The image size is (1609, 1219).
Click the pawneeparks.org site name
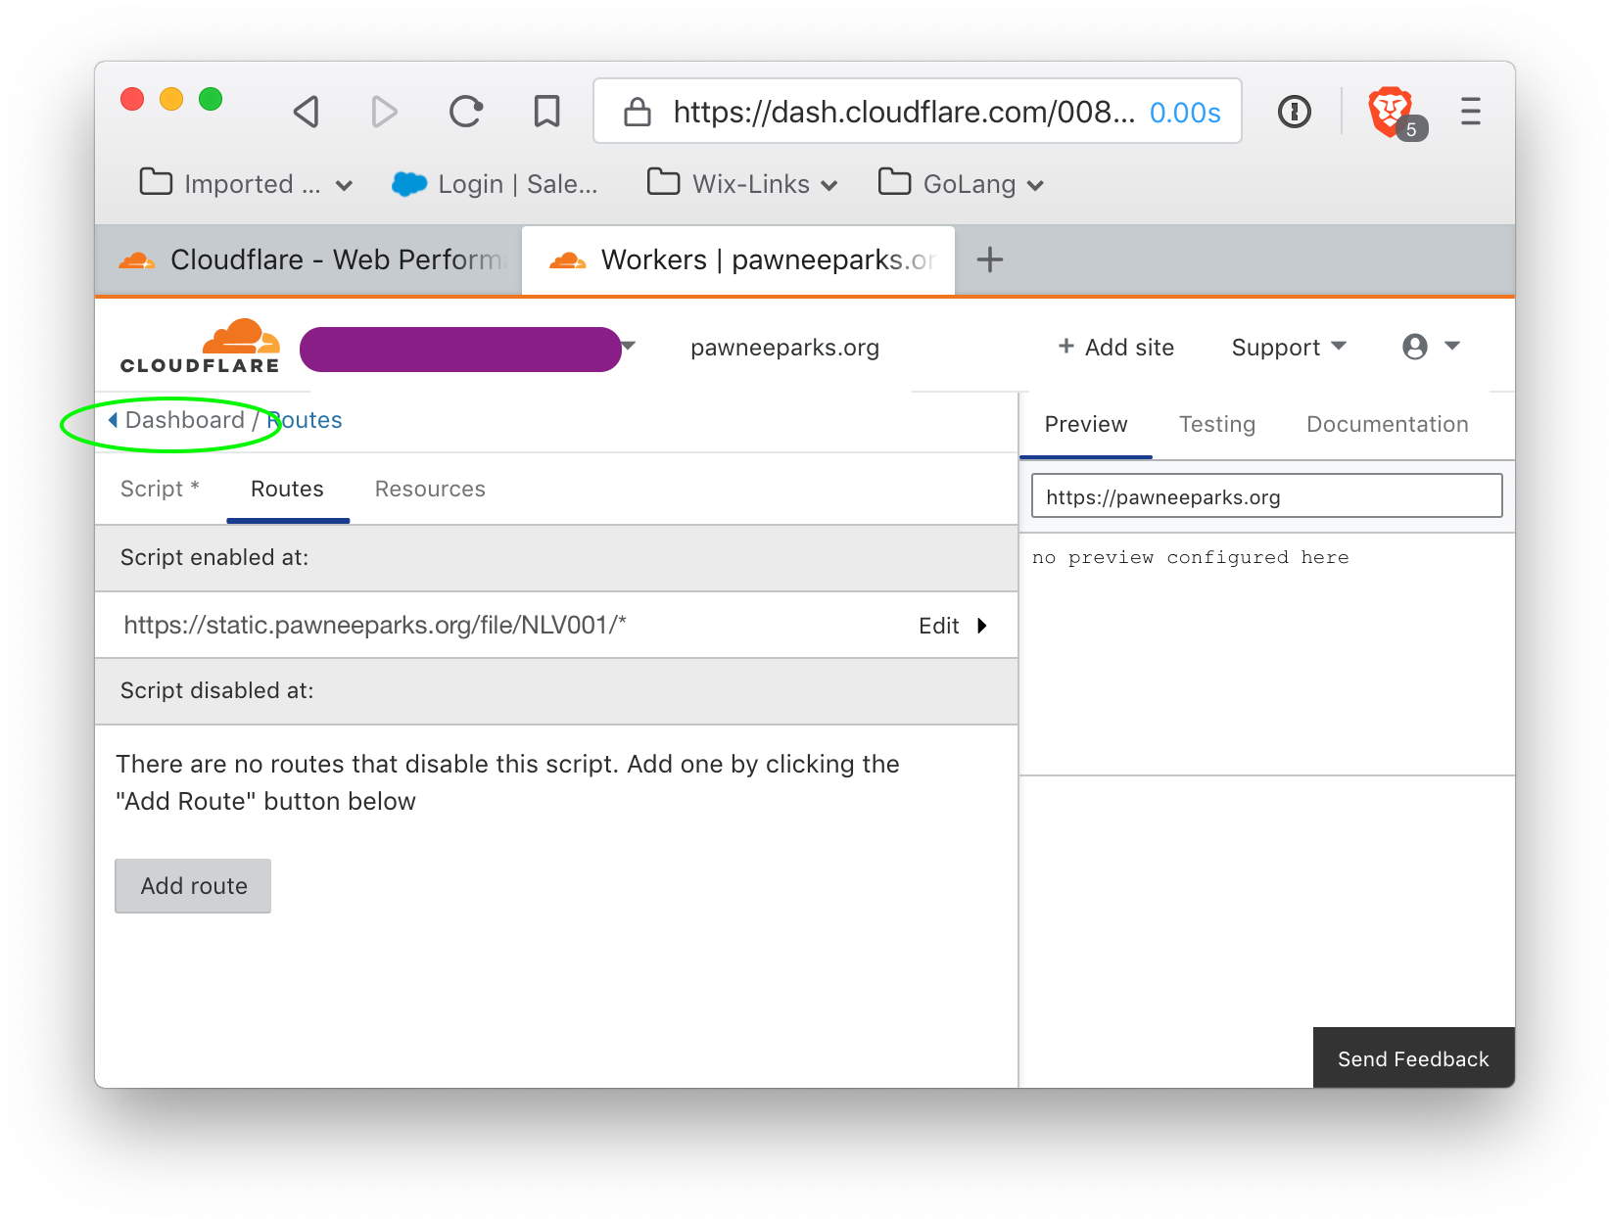(x=784, y=348)
